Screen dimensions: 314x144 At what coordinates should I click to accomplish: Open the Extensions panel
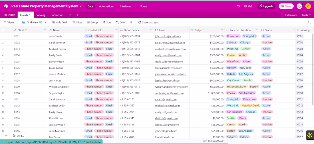[x=291, y=15]
